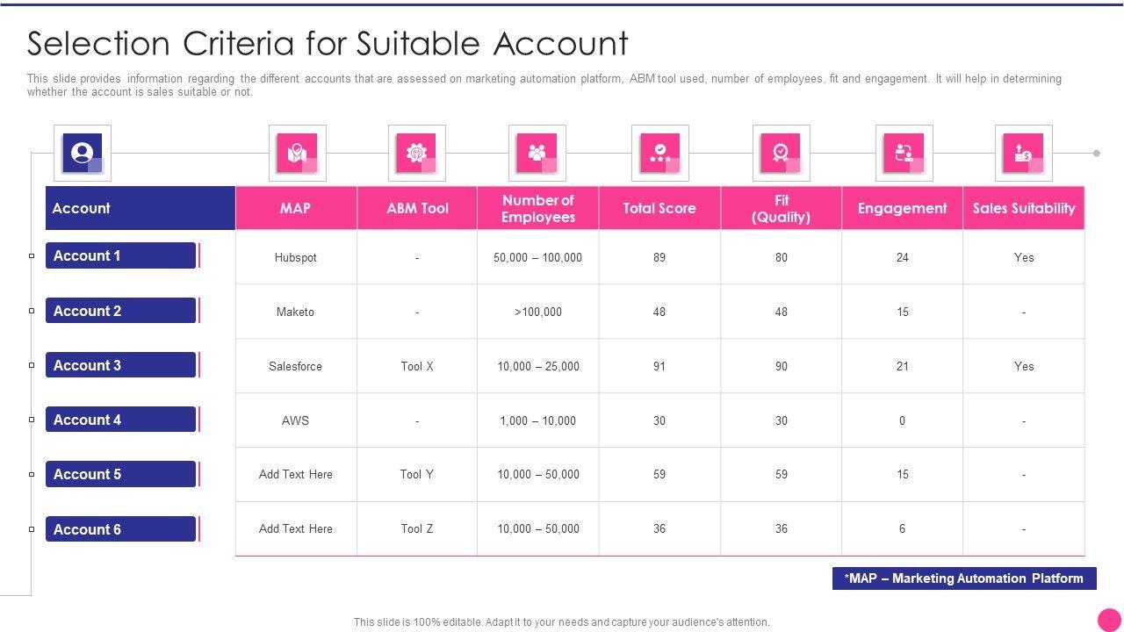Click the money icon above Sales Suitability
Screen dimensions: 1124x632
coord(1023,153)
